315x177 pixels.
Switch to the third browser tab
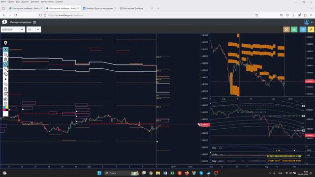99,8
